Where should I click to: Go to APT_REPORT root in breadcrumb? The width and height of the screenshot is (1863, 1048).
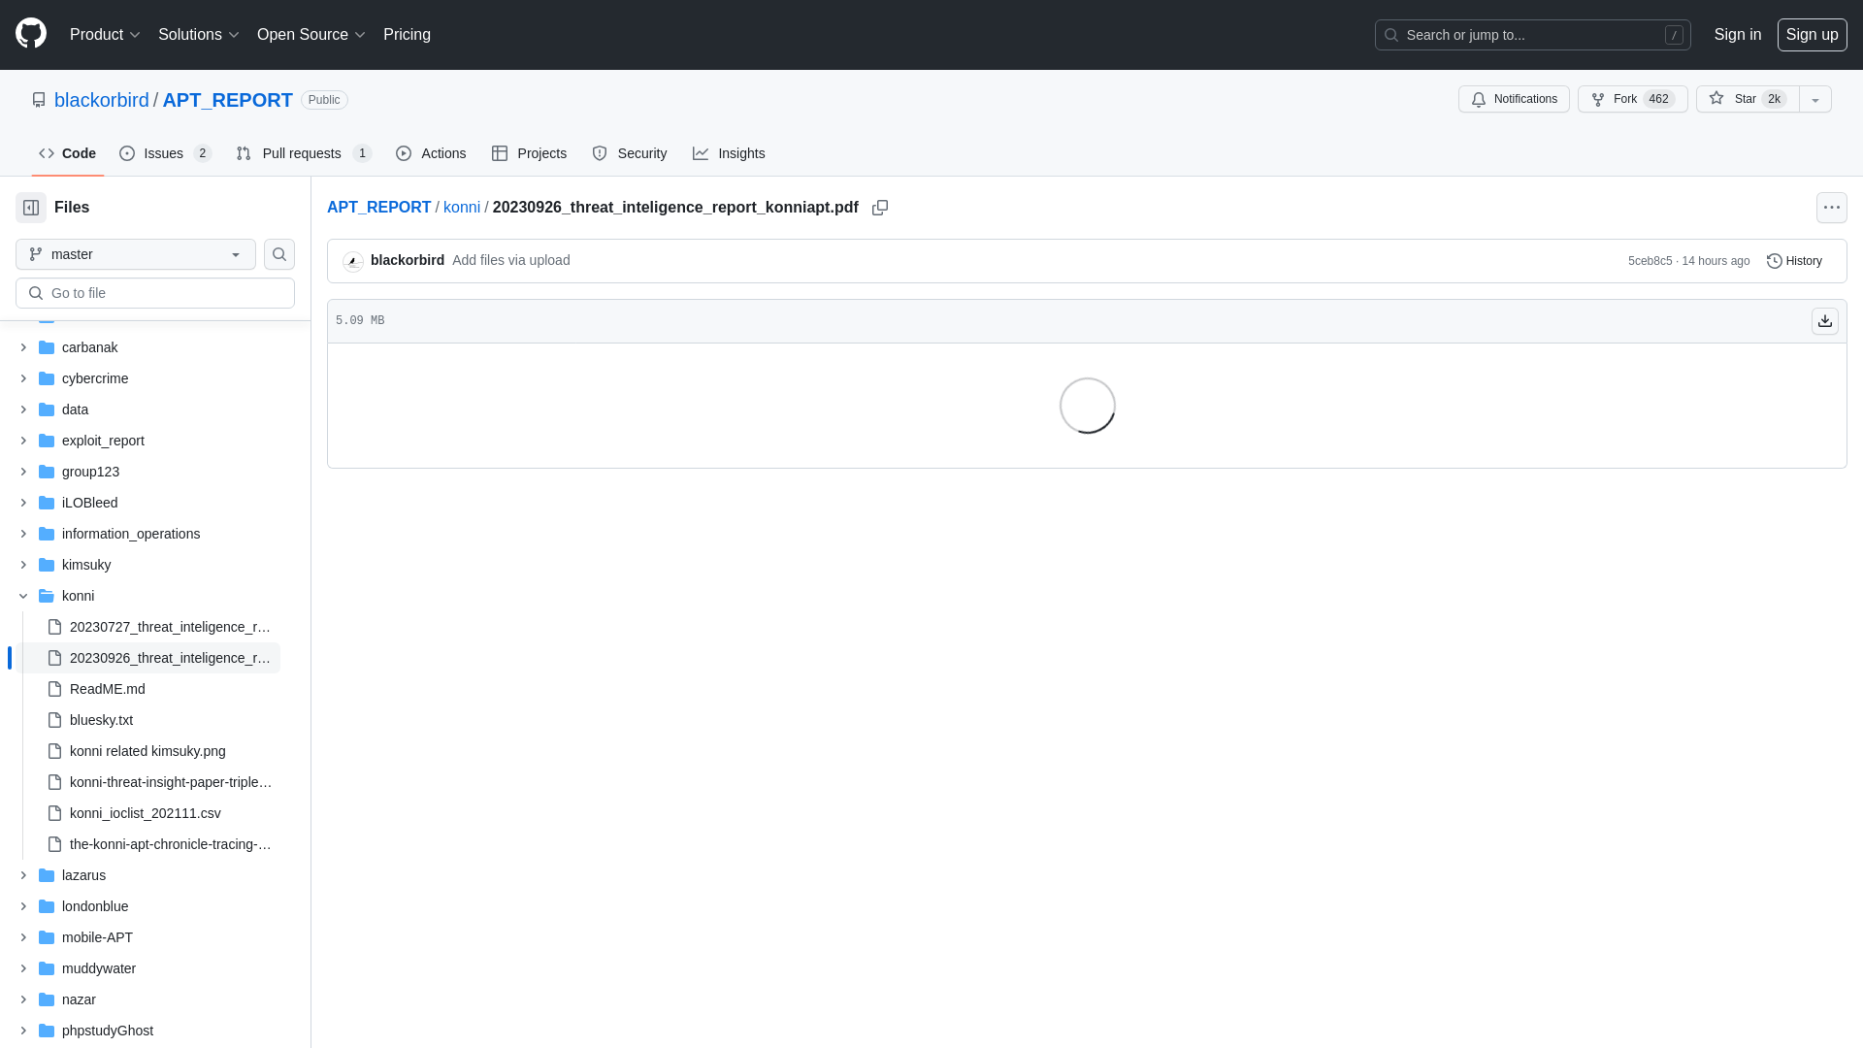click(x=378, y=208)
